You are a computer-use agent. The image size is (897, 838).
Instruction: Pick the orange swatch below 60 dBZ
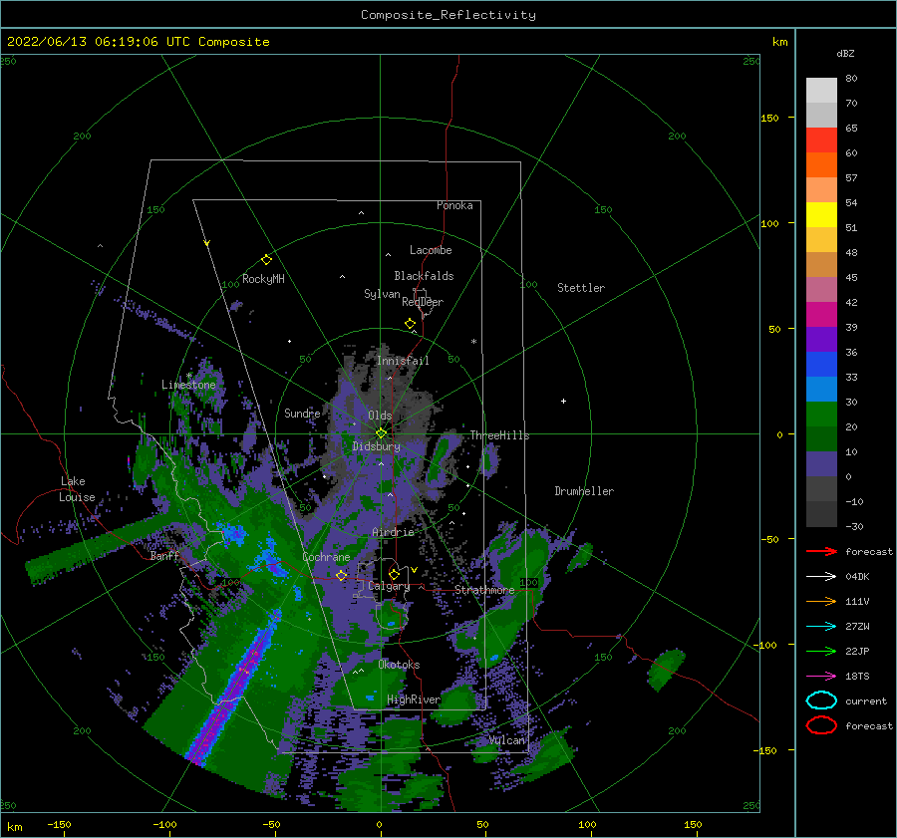click(x=821, y=164)
